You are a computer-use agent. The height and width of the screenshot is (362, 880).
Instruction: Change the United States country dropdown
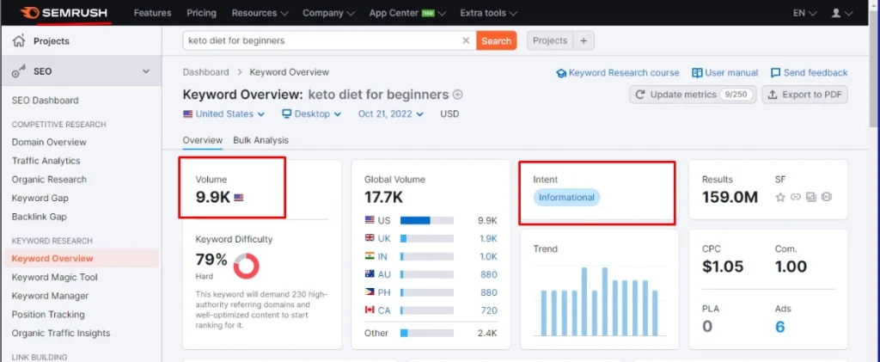[223, 114]
